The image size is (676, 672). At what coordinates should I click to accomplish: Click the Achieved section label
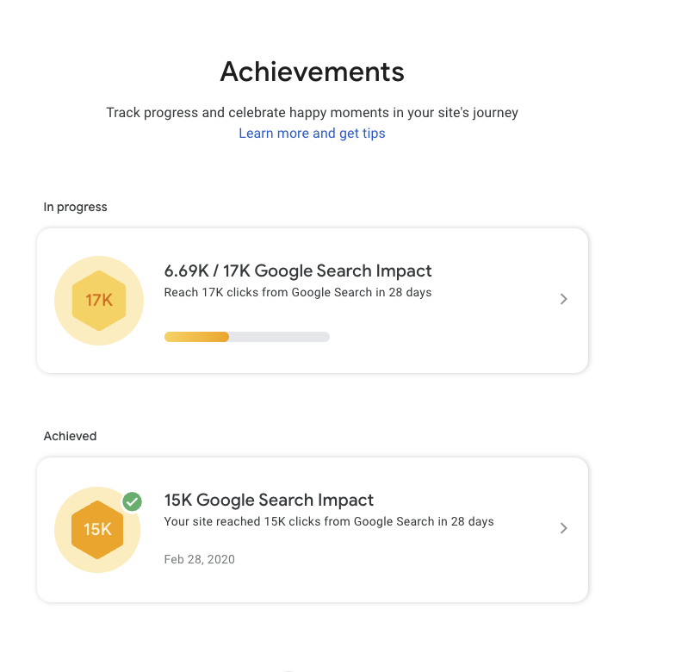tap(71, 436)
